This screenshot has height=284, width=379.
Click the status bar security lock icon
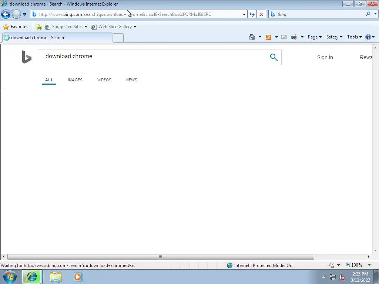click(x=331, y=265)
